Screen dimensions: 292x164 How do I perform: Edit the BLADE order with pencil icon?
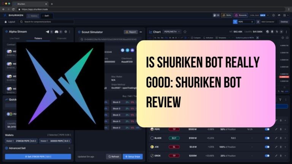[276, 138]
